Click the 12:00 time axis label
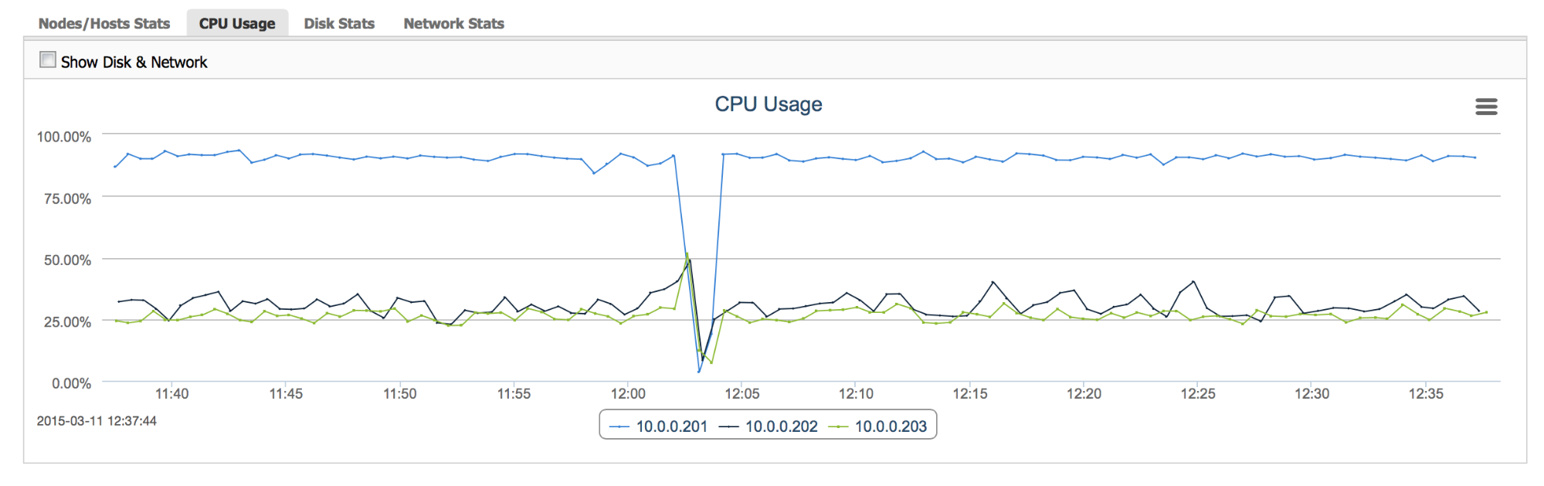Viewport: 1544px width, 486px height. tap(628, 394)
